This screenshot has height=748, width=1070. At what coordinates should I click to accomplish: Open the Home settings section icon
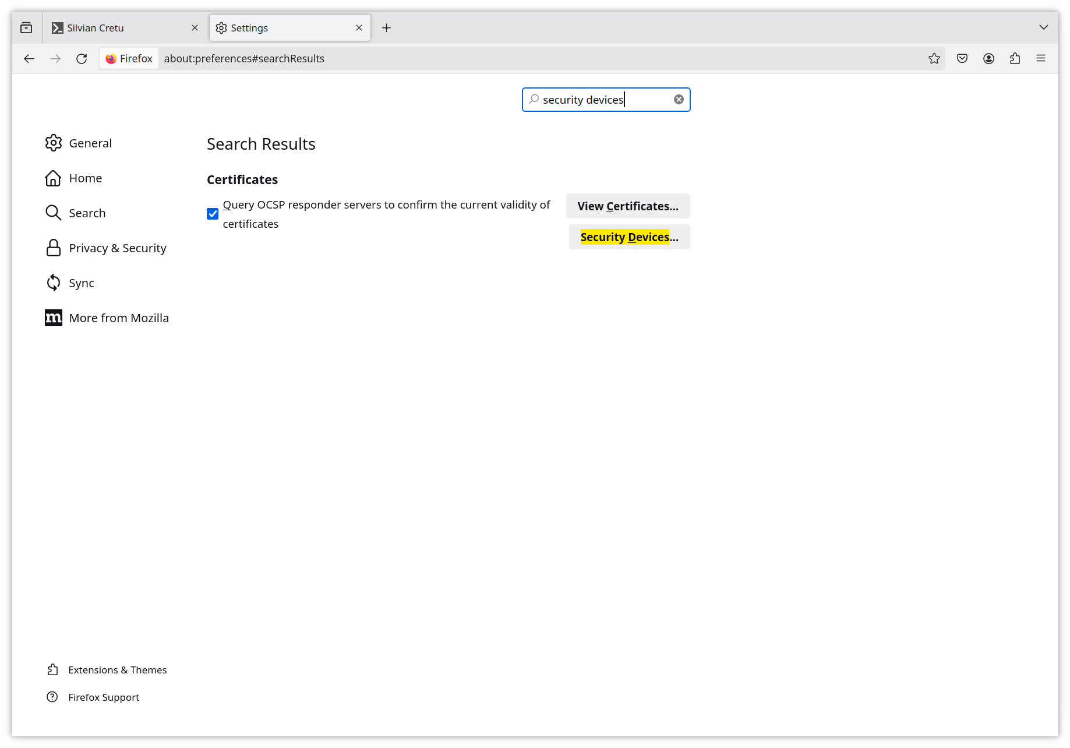(53, 178)
